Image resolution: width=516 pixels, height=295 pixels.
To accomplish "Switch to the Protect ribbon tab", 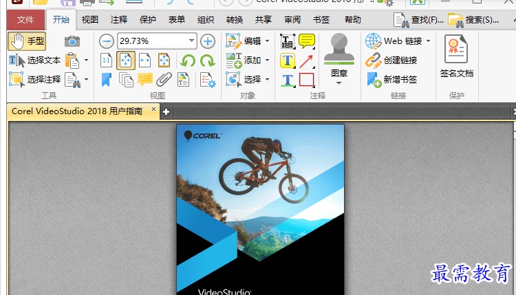I will click(148, 20).
